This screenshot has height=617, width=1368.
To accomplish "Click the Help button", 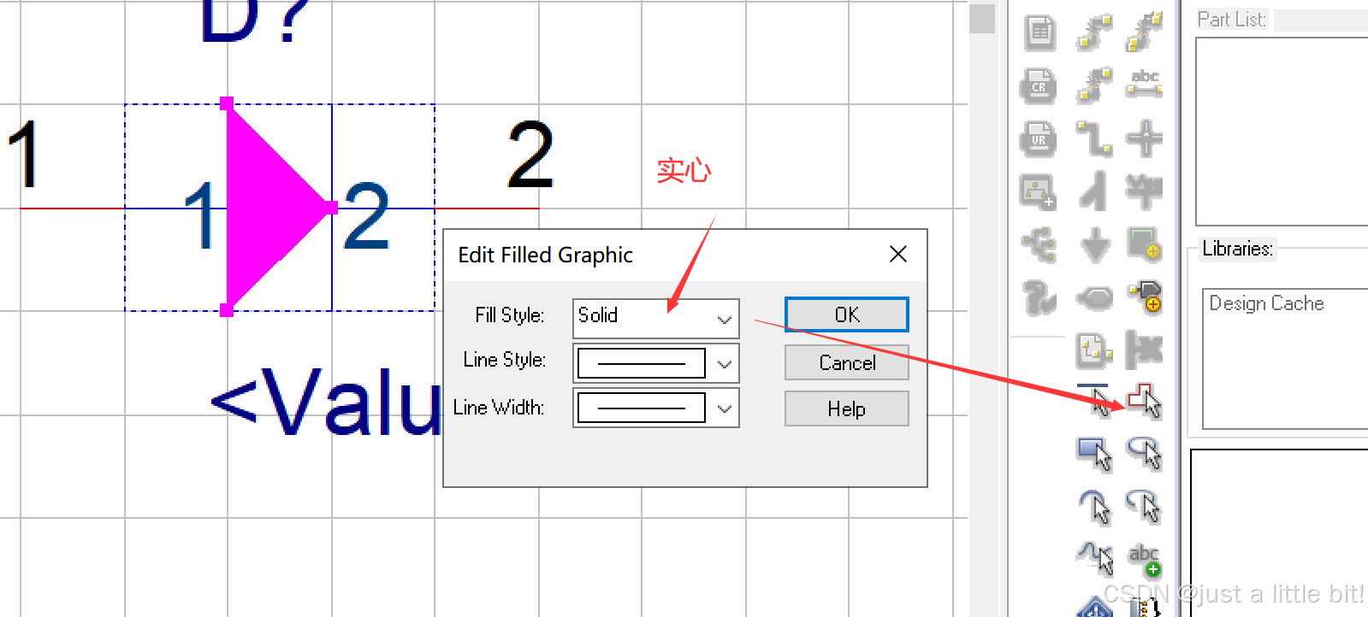I will click(x=847, y=408).
